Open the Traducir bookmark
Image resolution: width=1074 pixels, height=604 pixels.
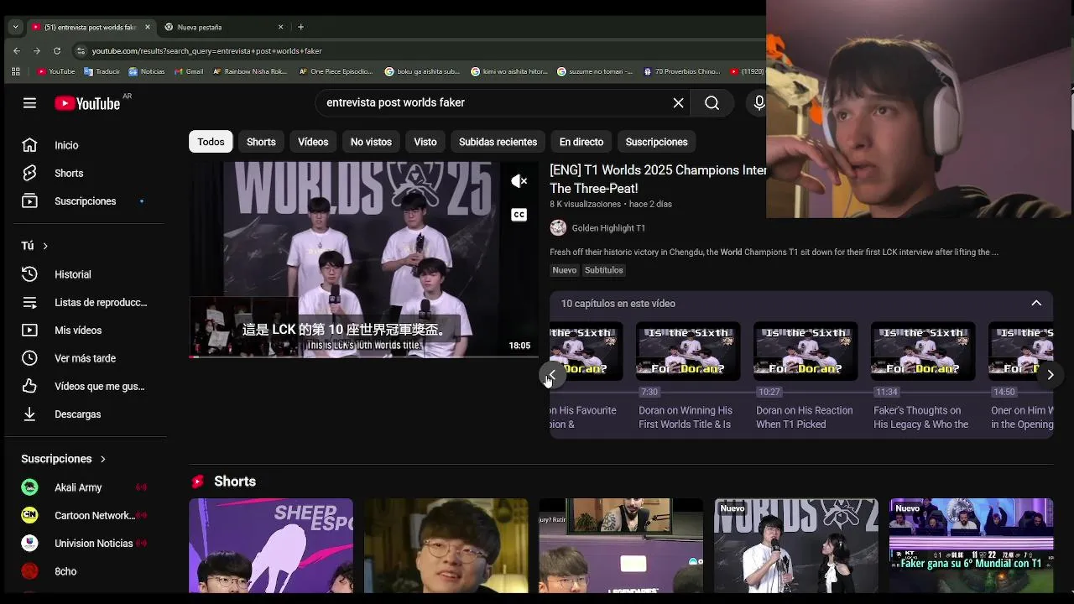tap(102, 71)
